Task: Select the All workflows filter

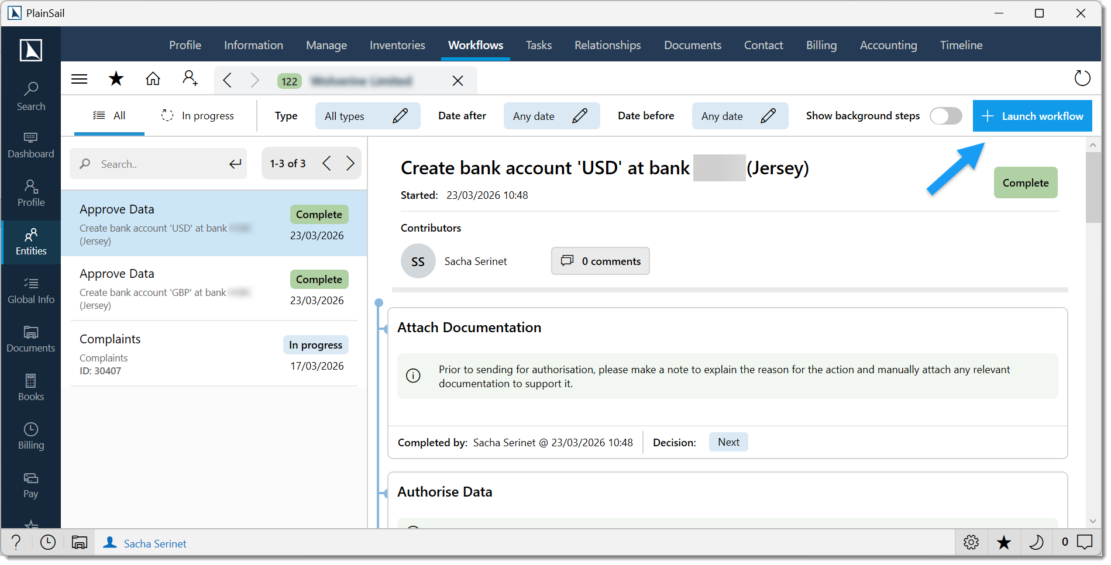Action: click(x=109, y=115)
